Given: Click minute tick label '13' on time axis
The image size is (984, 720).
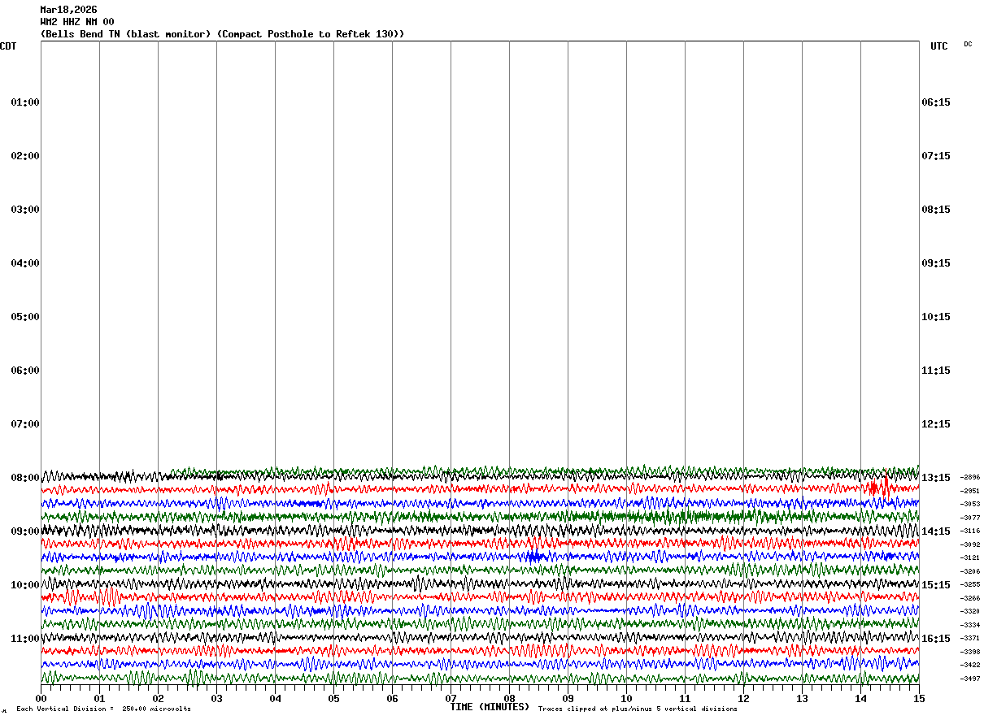Looking at the screenshot, I should point(802,699).
